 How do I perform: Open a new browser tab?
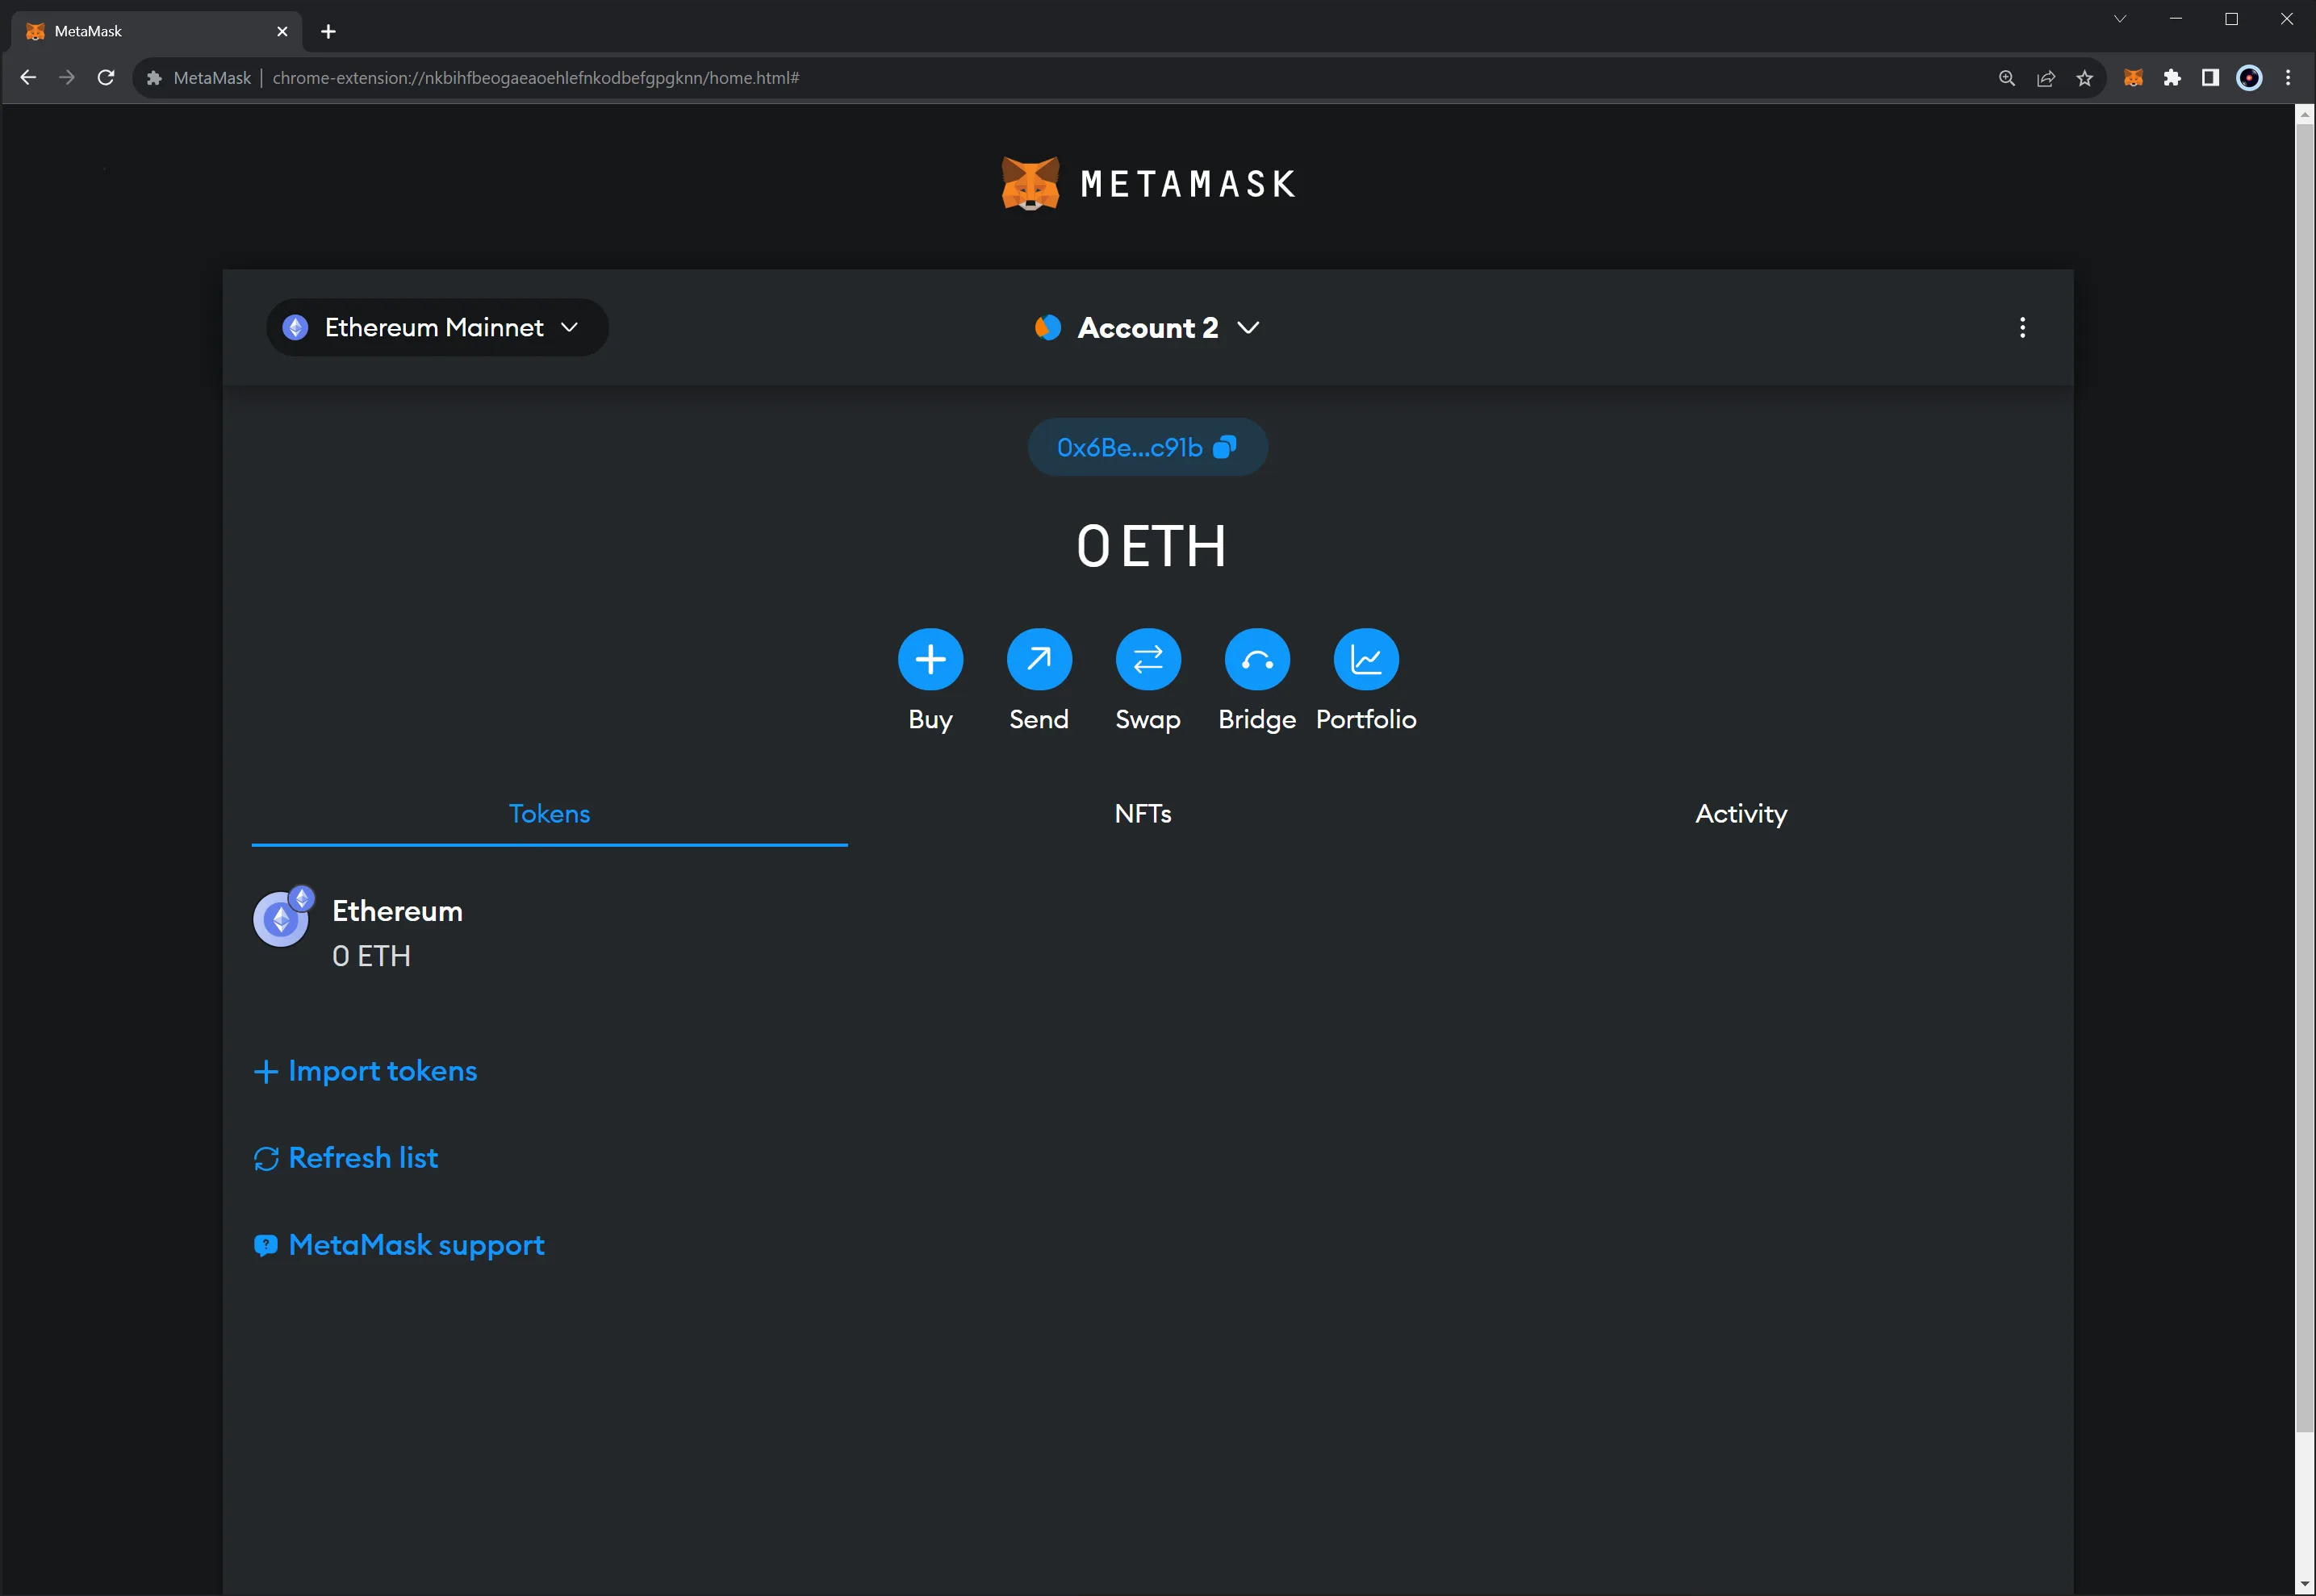328,31
